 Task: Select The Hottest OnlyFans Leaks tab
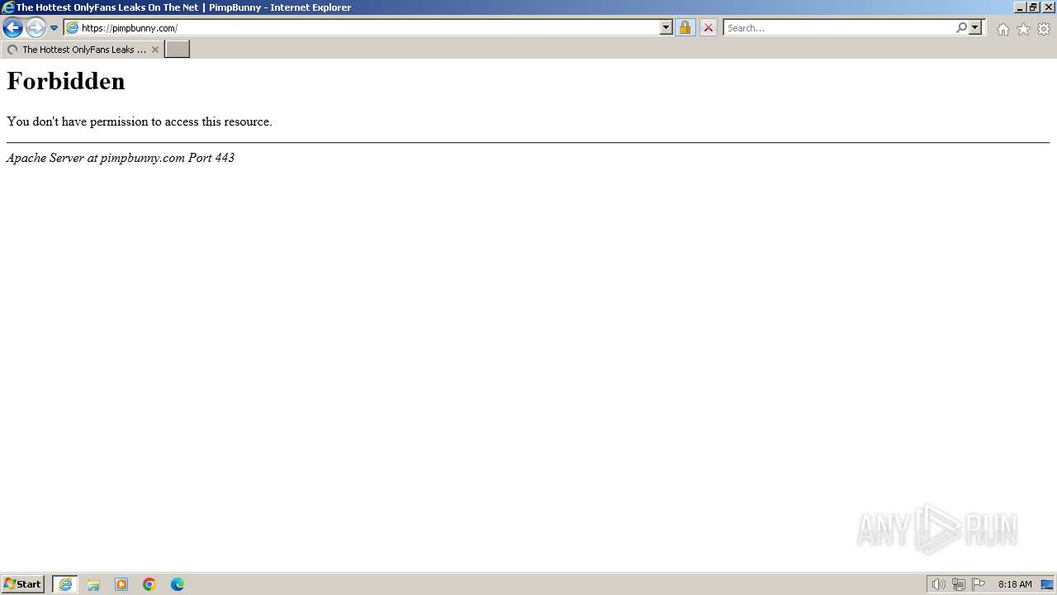[x=82, y=50]
